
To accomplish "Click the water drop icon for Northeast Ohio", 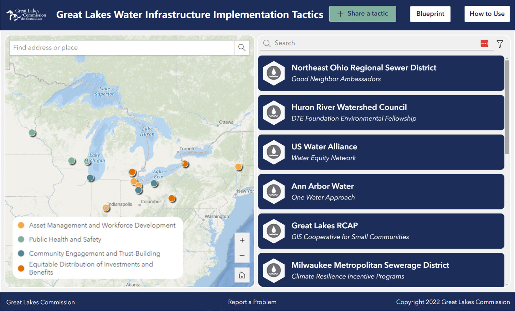I will click(274, 73).
